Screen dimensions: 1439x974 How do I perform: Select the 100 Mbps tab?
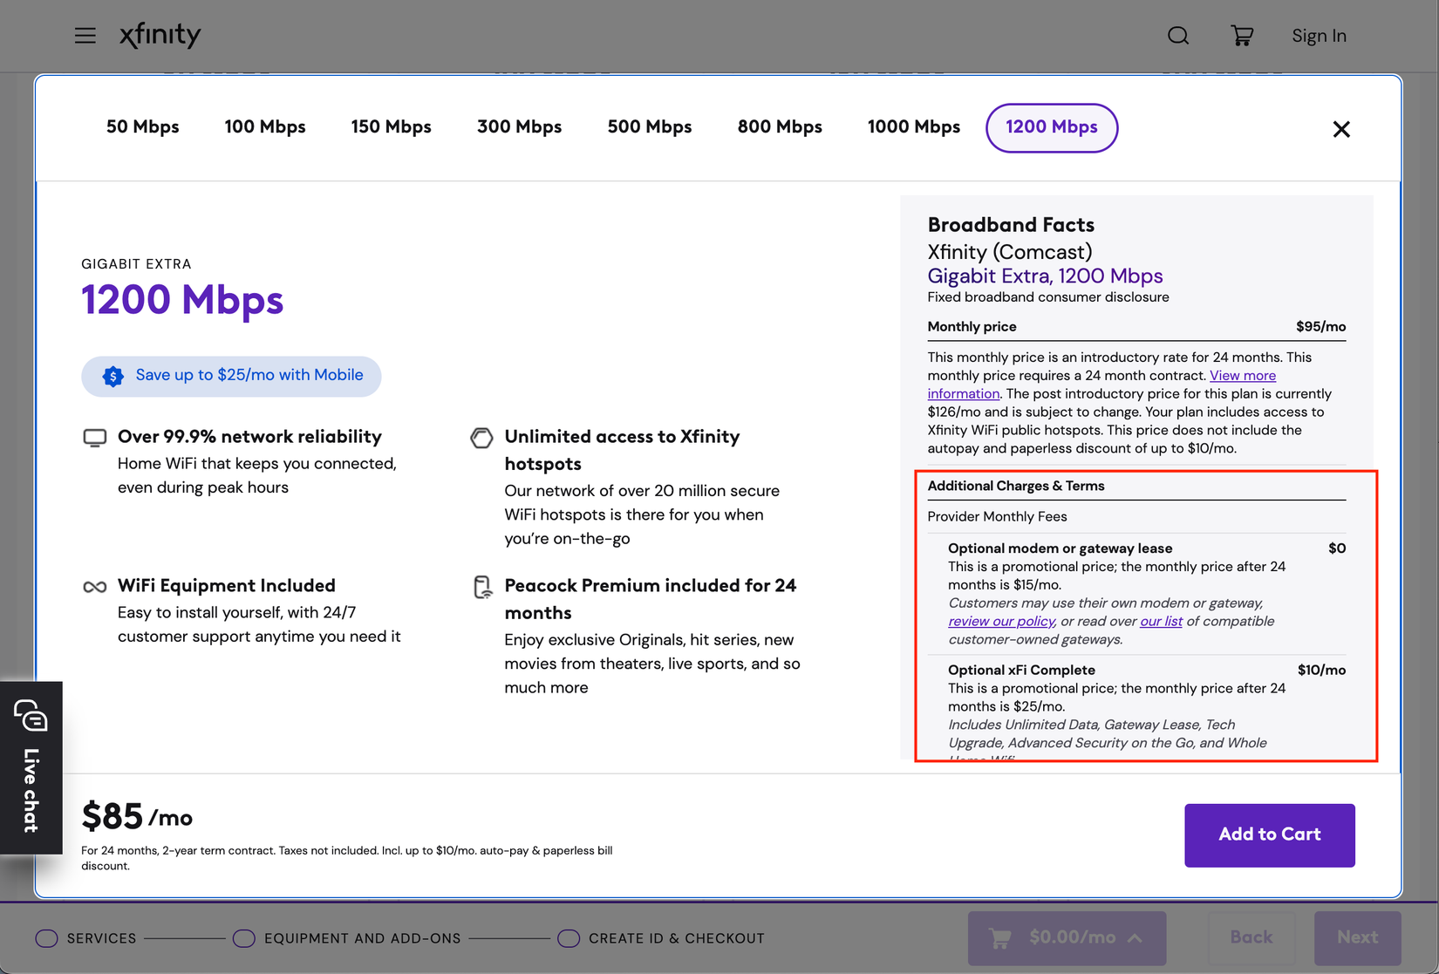pos(265,127)
